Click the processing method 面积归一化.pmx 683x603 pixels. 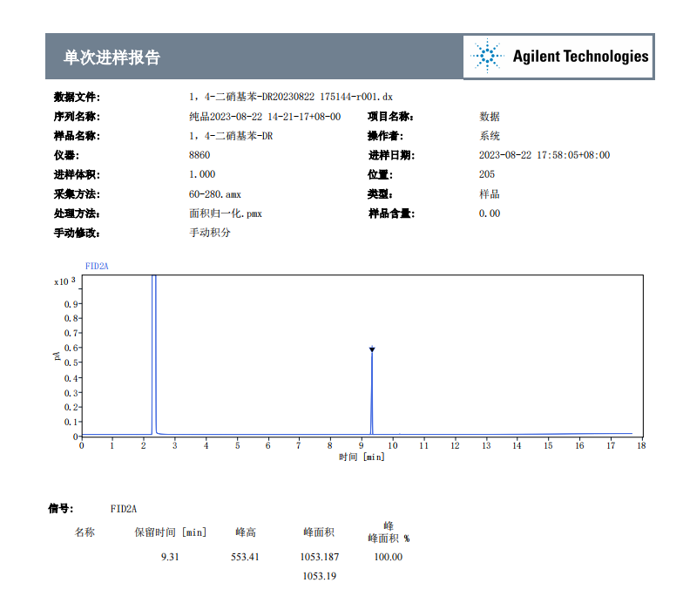[x=226, y=213]
